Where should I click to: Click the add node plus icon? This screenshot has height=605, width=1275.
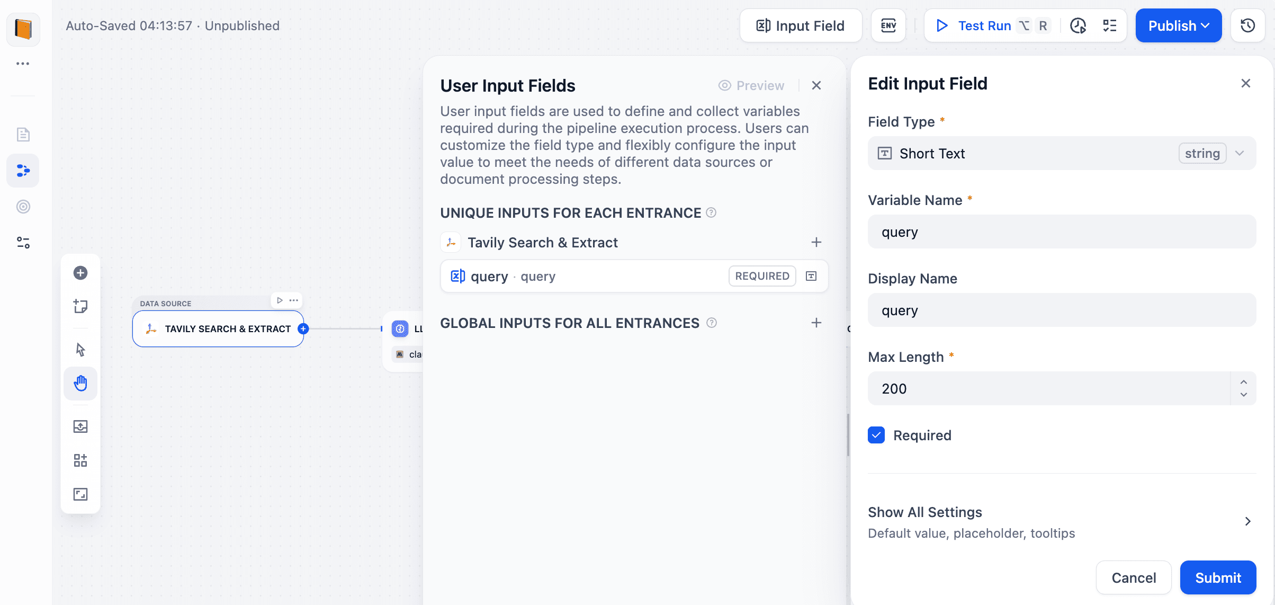coord(80,273)
